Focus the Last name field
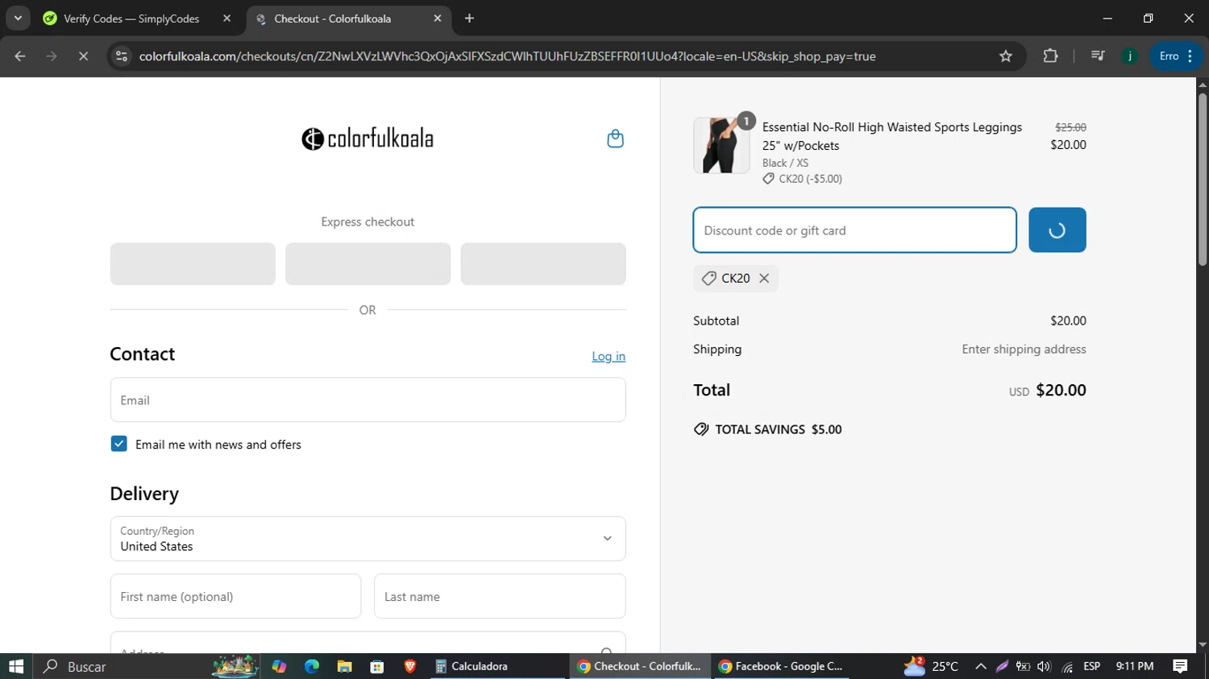This screenshot has width=1209, height=679. click(500, 596)
